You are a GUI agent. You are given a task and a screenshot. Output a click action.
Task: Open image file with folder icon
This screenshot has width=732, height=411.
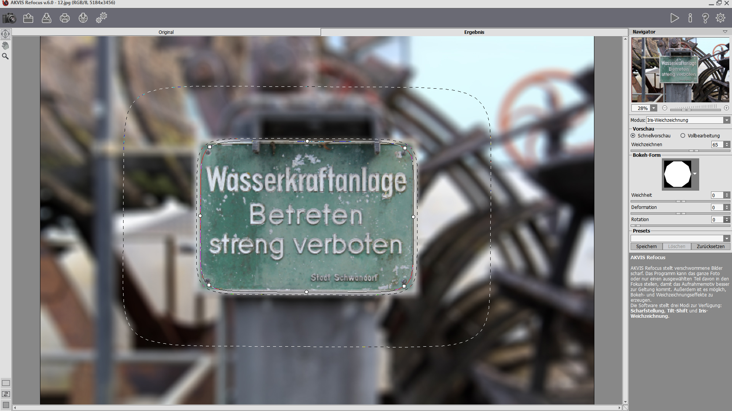[x=28, y=18]
